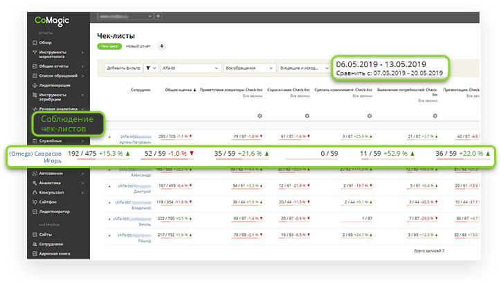Click the Лидогенератор sidebar icon

pyautogui.click(x=35, y=212)
